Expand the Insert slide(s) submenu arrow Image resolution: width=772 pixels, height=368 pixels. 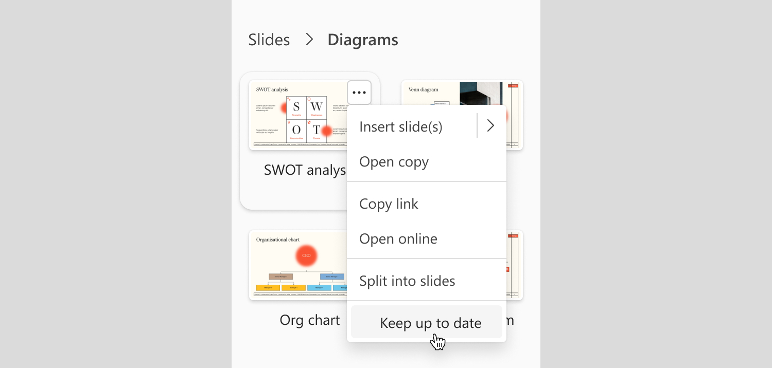pyautogui.click(x=490, y=126)
